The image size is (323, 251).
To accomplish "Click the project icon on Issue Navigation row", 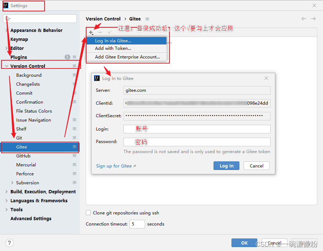I will tap(75, 120).
